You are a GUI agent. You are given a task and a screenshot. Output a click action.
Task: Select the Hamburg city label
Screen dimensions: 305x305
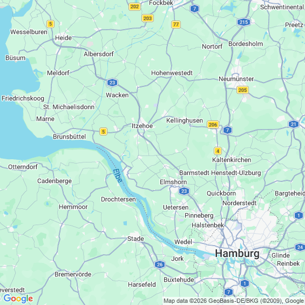coord(237,254)
